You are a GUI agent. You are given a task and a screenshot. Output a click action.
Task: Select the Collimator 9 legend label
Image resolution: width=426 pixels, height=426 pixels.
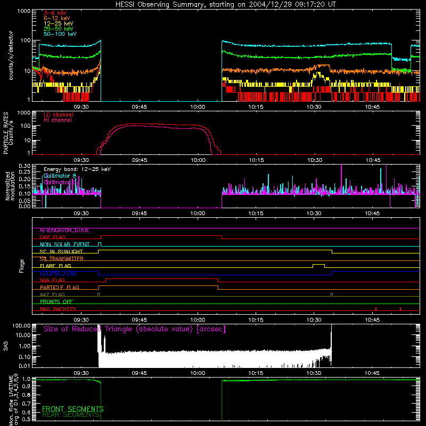pos(60,182)
